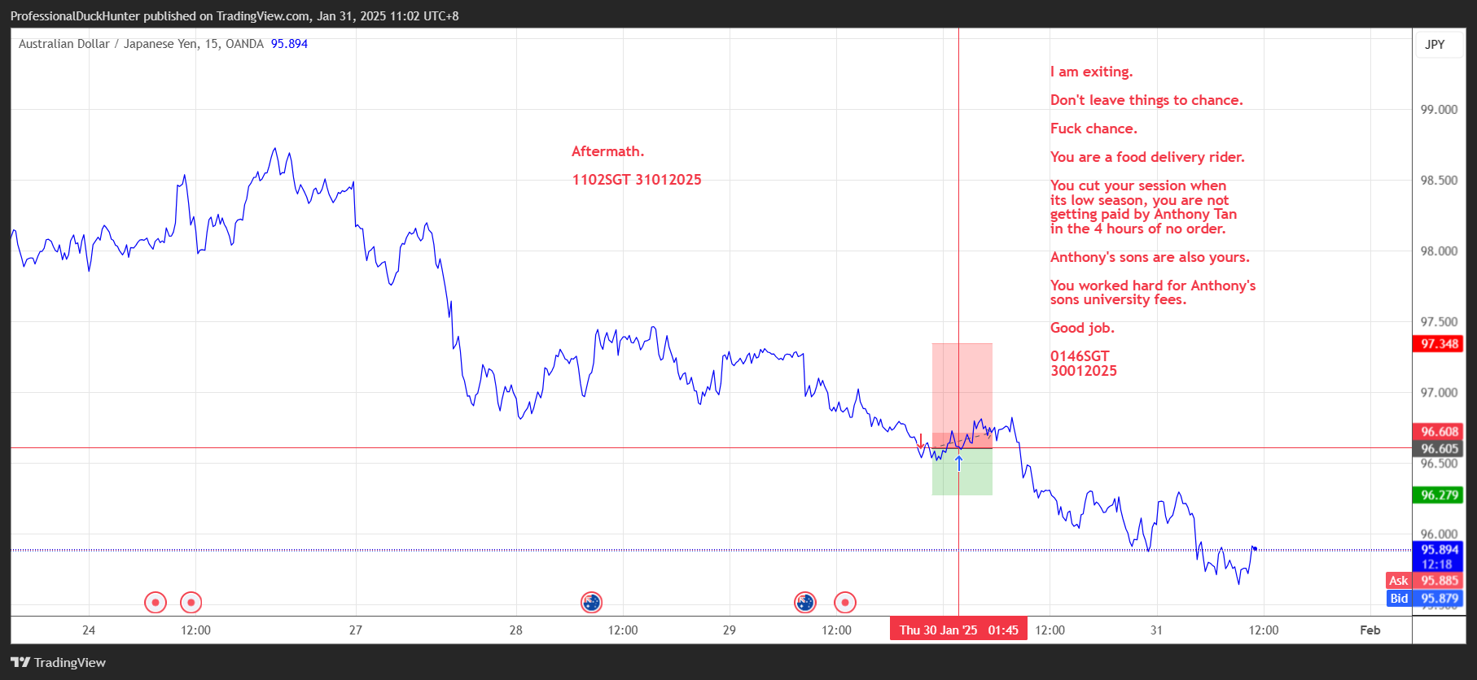This screenshot has height=680, width=1477.
Task: Select the 'Aftermath.' text annotation
Action: click(607, 151)
